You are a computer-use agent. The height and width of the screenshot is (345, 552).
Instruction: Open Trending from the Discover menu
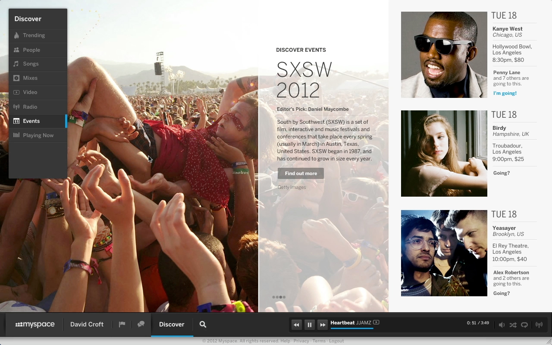tap(38, 35)
